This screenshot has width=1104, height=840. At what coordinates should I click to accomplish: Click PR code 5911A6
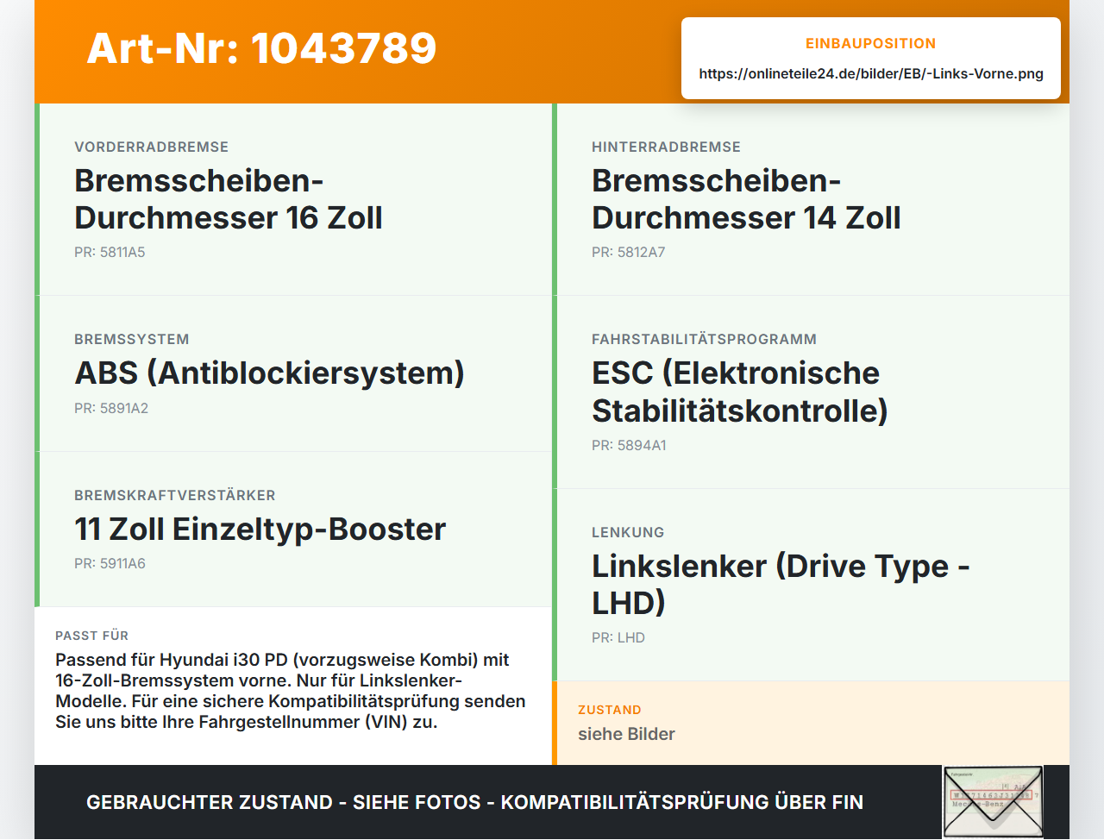point(110,564)
